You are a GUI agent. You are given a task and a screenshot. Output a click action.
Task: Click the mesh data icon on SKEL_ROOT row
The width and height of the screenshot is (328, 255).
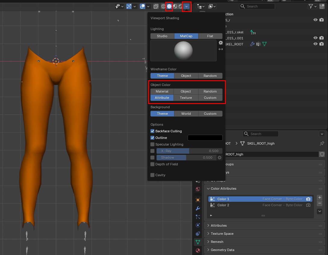point(264,44)
